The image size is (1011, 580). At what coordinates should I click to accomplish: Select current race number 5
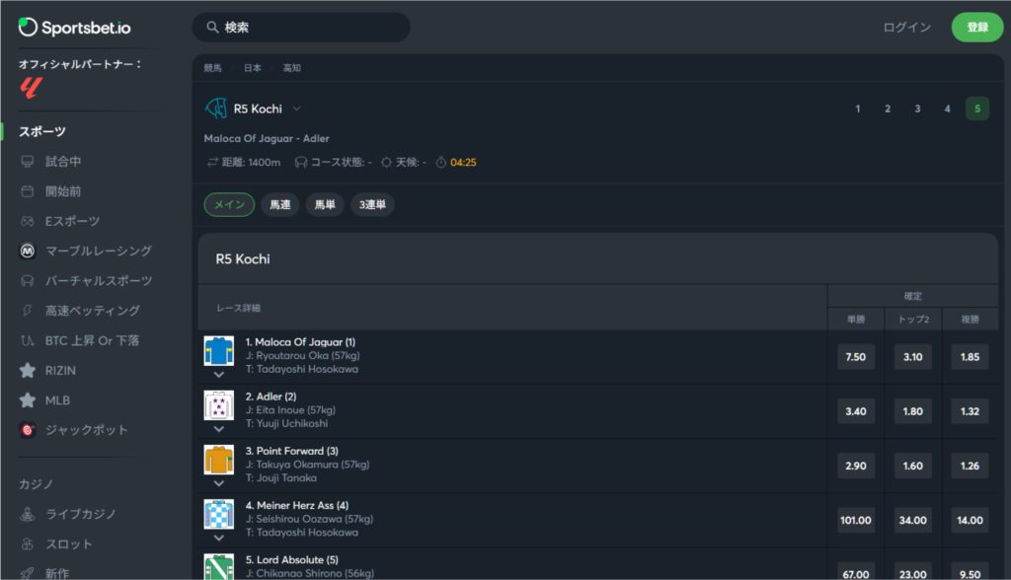click(977, 109)
